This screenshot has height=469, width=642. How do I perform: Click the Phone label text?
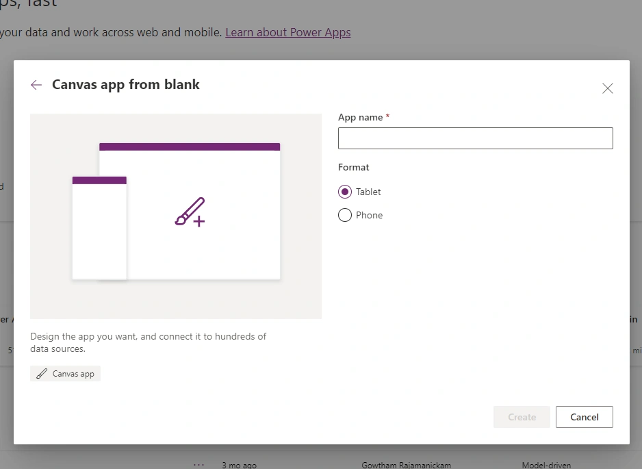[369, 215]
